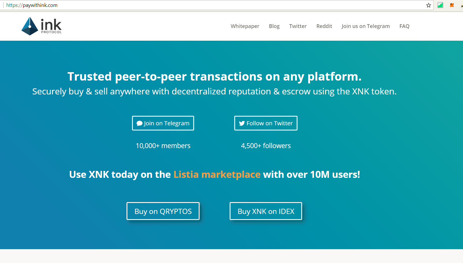The width and height of the screenshot is (463, 263).
Task: Click the Trusted peer-to-peer transactions headline
Action: point(214,77)
